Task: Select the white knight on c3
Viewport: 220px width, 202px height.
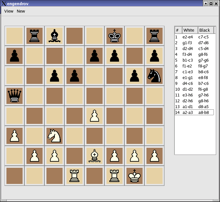Action: pos(55,136)
